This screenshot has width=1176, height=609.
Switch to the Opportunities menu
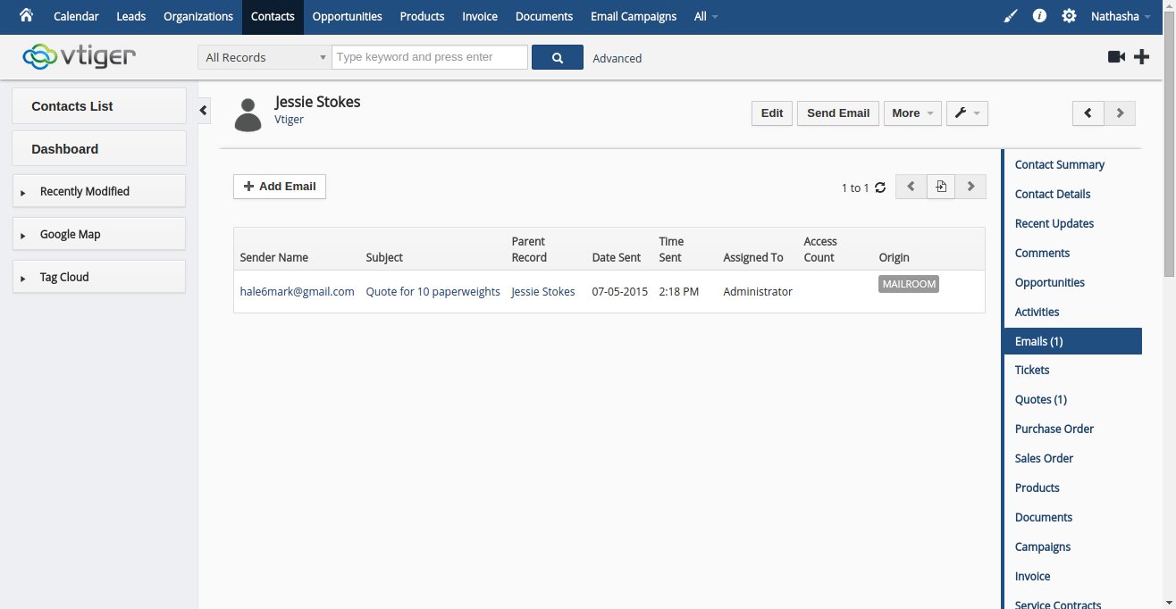pyautogui.click(x=347, y=16)
